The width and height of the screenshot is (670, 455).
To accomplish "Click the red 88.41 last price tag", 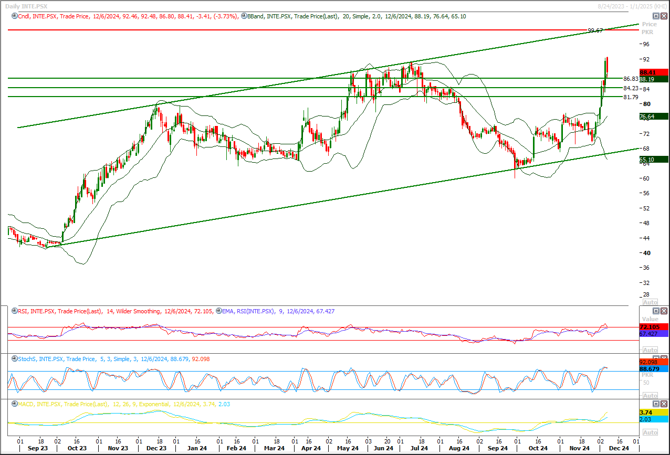I will (x=650, y=72).
